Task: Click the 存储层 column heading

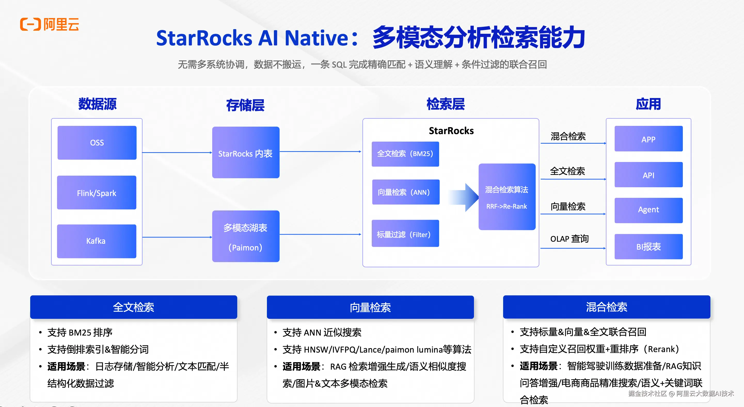Action: click(245, 105)
